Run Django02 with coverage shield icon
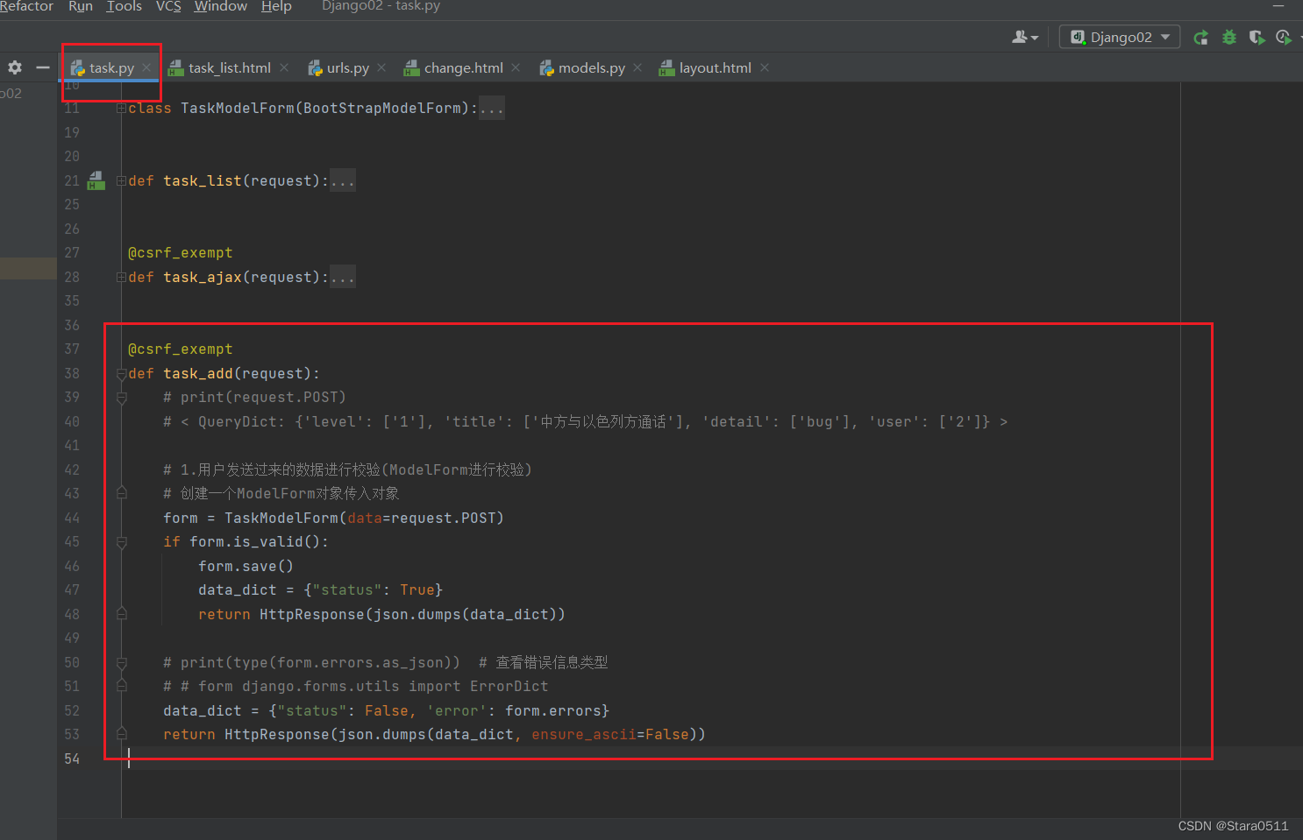This screenshot has width=1303, height=840. [x=1257, y=37]
